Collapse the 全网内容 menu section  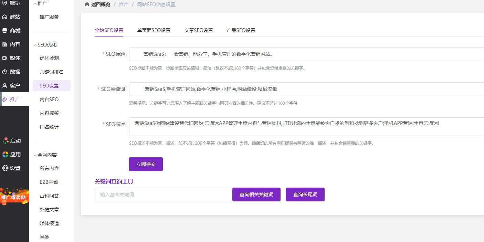point(35,155)
